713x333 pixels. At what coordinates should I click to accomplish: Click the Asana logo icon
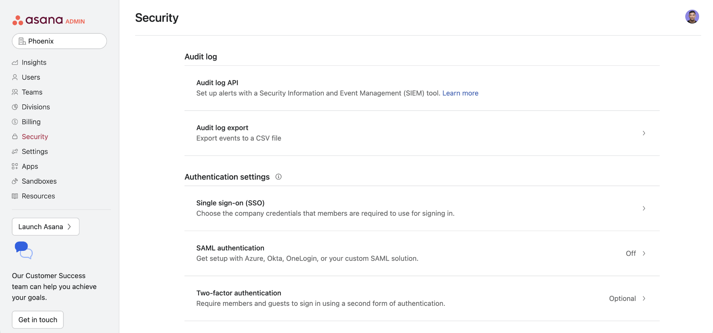click(x=18, y=21)
